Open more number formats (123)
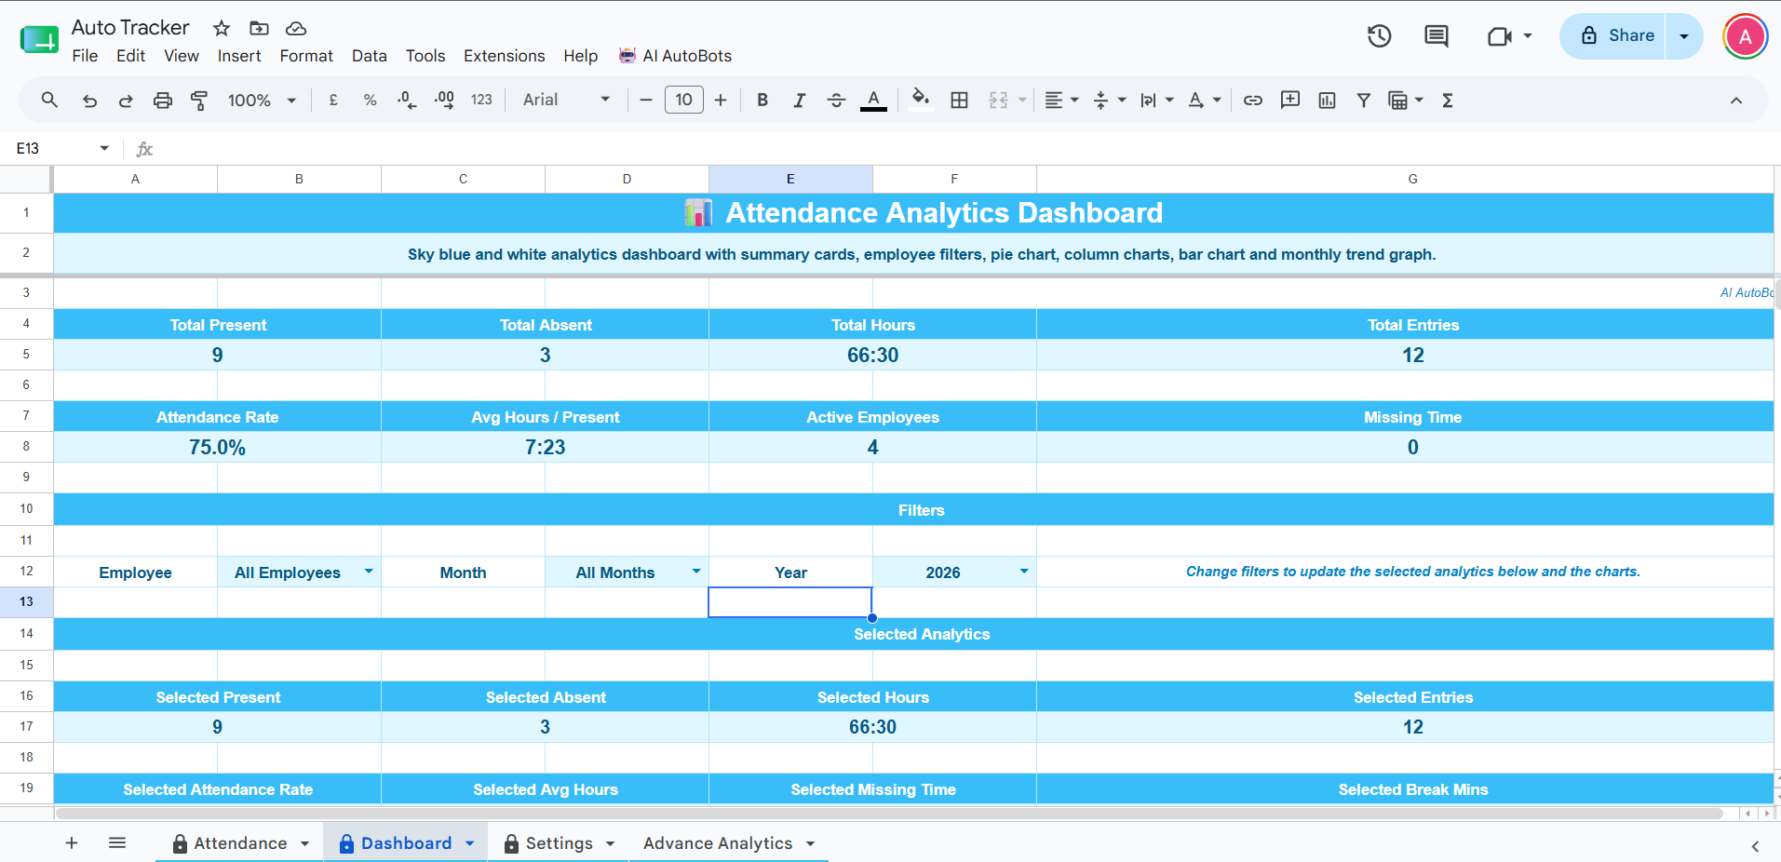The image size is (1781, 862). click(x=481, y=100)
